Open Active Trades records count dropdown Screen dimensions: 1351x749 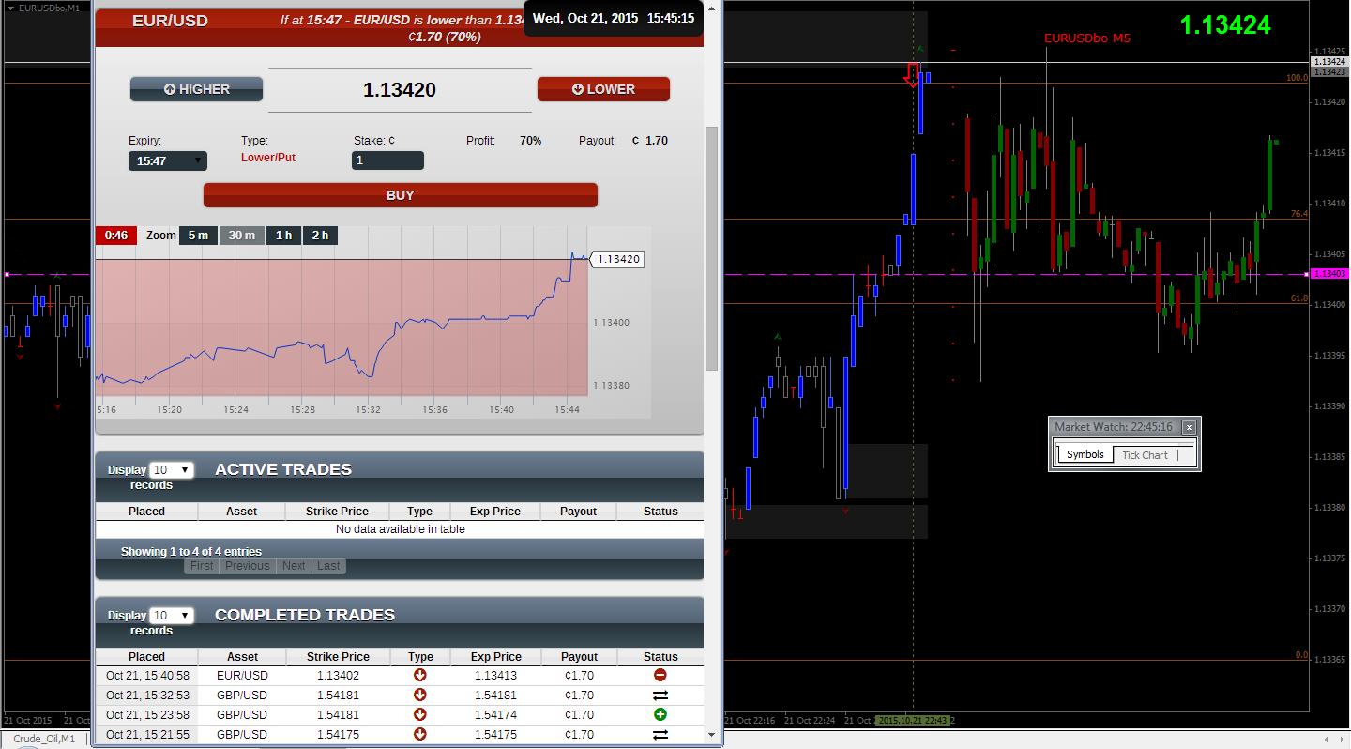[172, 469]
